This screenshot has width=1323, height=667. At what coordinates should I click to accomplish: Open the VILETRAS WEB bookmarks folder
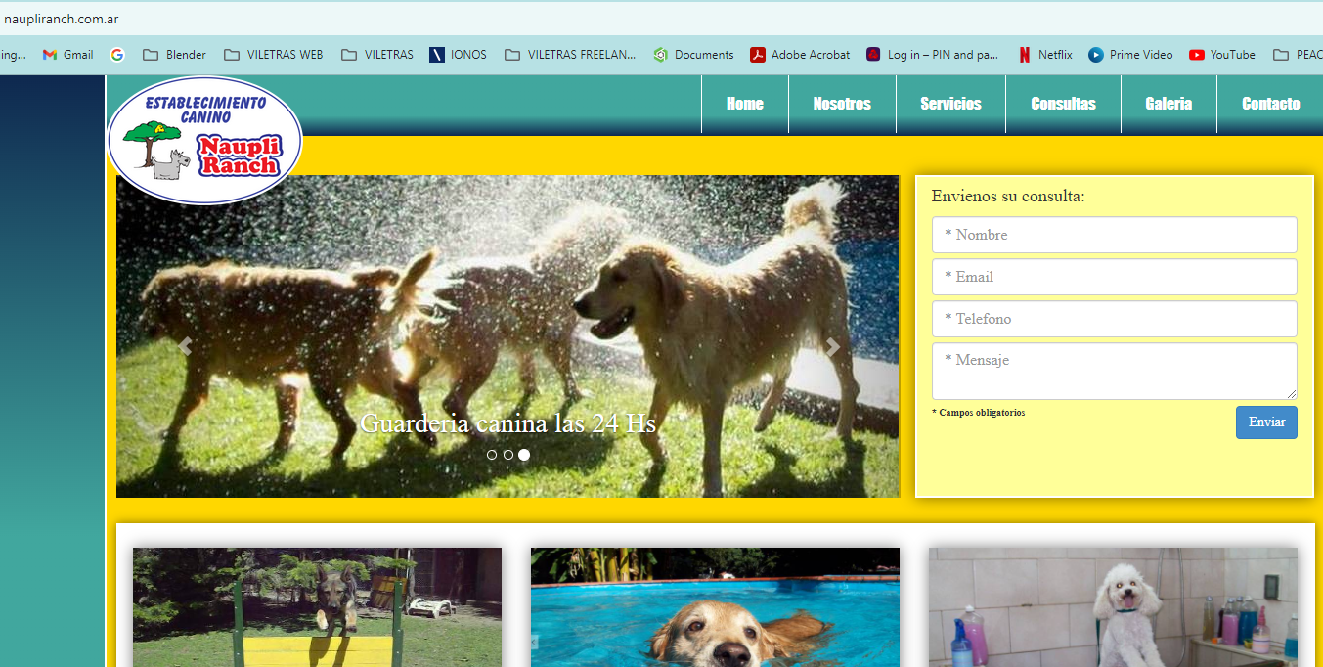273,55
